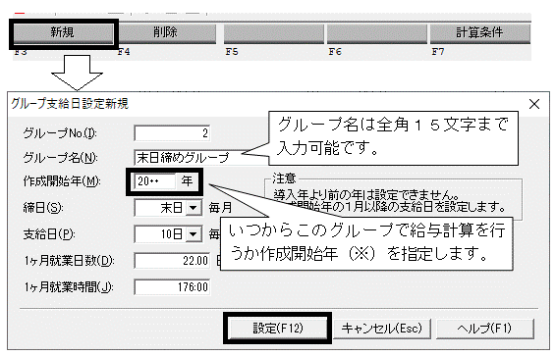Close the グループ支給日設定新規 dialog

(534, 104)
